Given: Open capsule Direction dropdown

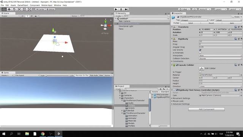Looking at the screenshot, I should click(x=220, y=86).
